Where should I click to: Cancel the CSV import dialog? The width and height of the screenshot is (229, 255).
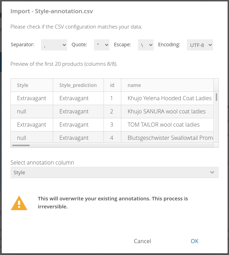(142, 241)
